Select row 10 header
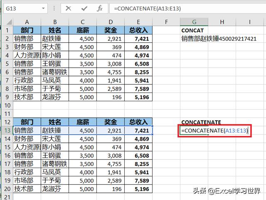Image resolution: width=266 pixels, height=200 pixels. click(x=7, y=105)
